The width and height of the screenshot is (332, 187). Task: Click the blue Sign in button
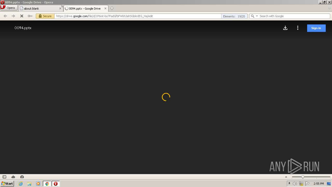(316, 28)
